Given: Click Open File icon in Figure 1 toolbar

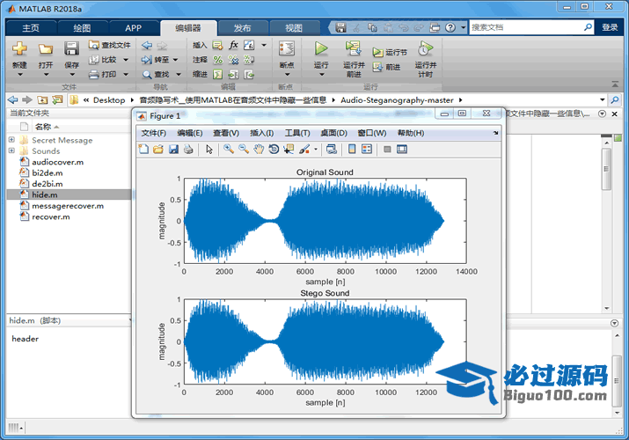Looking at the screenshot, I should click(x=158, y=150).
